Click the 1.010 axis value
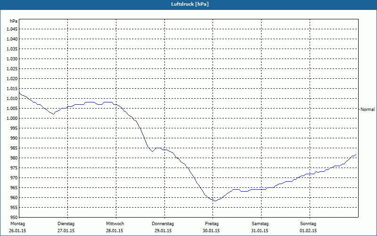Screen dimensions: 377x236 point(12,99)
